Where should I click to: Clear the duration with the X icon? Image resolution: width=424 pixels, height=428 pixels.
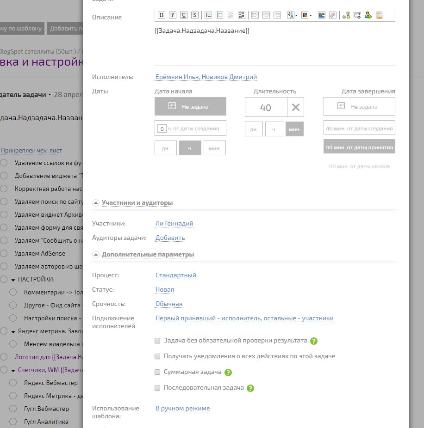pyautogui.click(x=295, y=107)
